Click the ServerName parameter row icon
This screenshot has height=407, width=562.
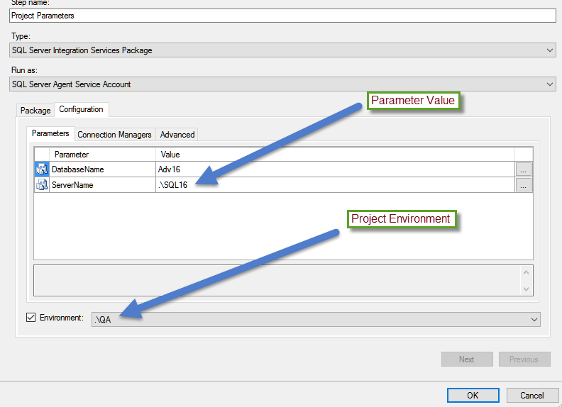(42, 185)
